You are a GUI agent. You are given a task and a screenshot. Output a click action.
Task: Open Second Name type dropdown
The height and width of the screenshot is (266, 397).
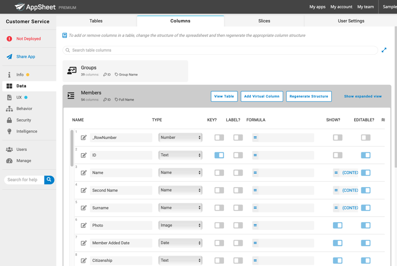point(180,190)
